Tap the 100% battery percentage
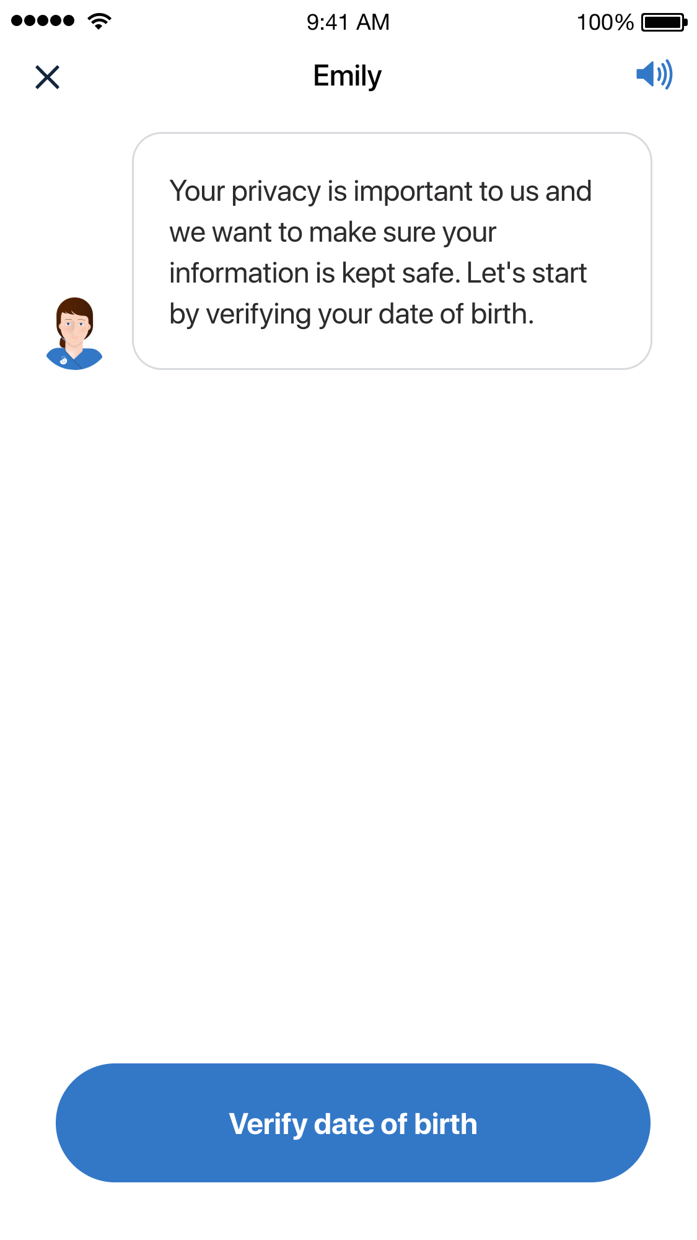The image size is (697, 1240). click(605, 22)
